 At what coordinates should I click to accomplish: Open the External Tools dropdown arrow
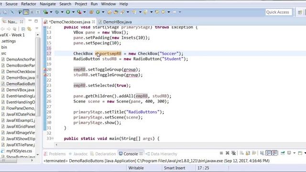85,12
